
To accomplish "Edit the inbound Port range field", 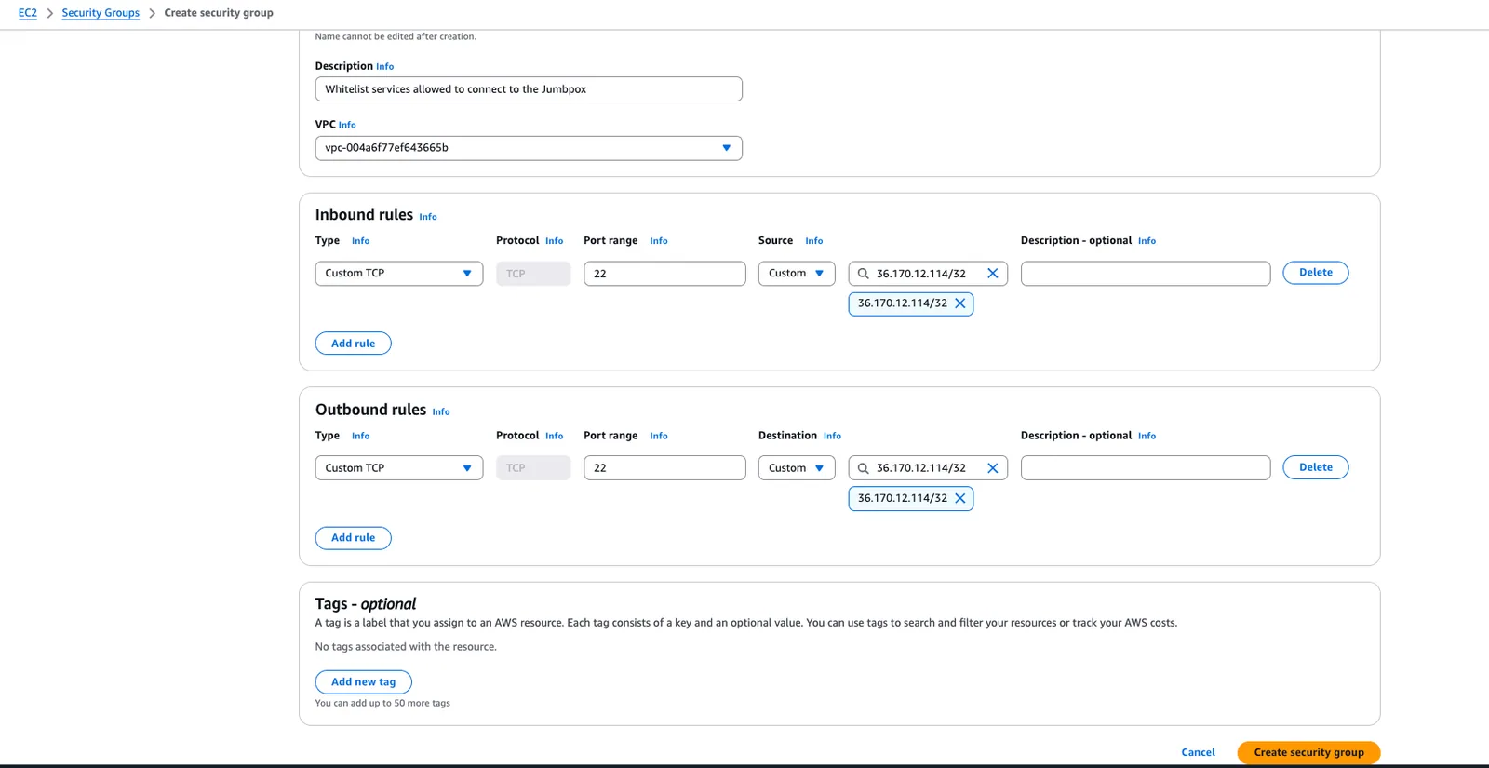I will click(x=664, y=274).
